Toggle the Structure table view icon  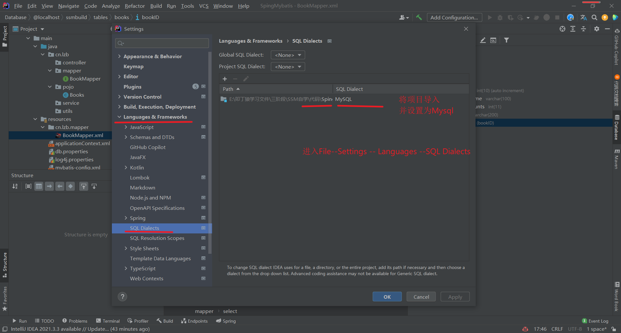point(39,186)
